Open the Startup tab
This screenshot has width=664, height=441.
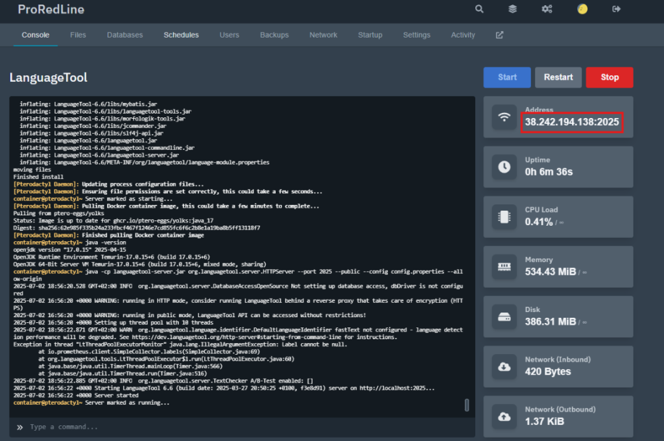[370, 35]
